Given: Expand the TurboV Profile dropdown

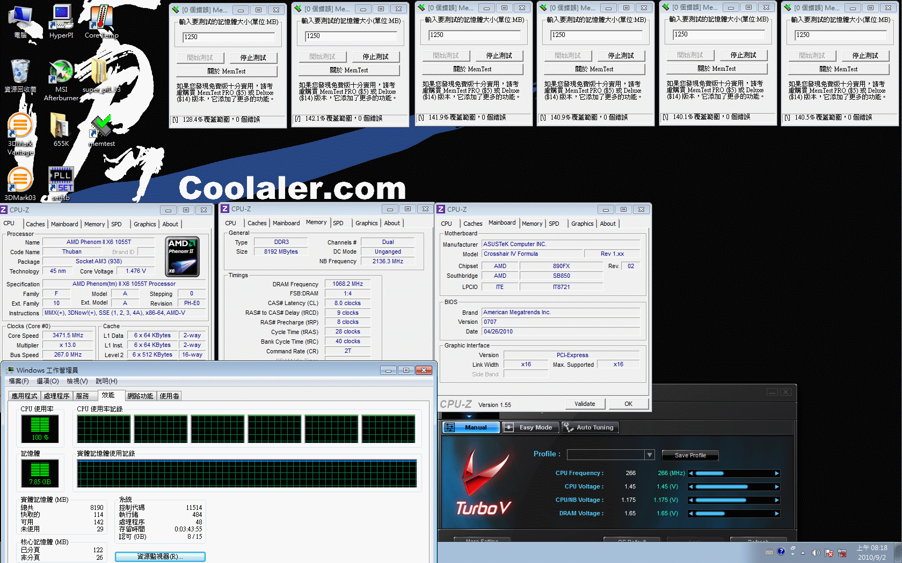Looking at the screenshot, I should tap(649, 455).
